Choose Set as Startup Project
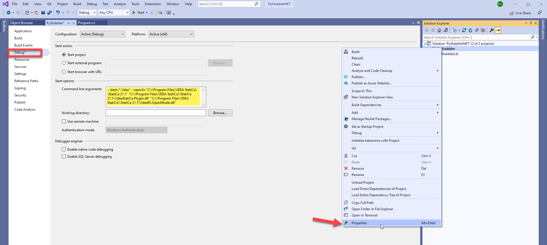This screenshot has width=547, height=245. tap(391, 127)
